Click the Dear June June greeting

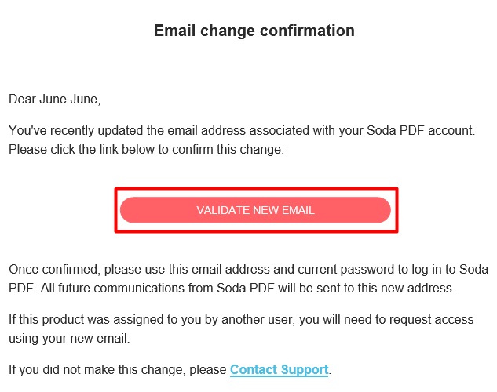54,100
